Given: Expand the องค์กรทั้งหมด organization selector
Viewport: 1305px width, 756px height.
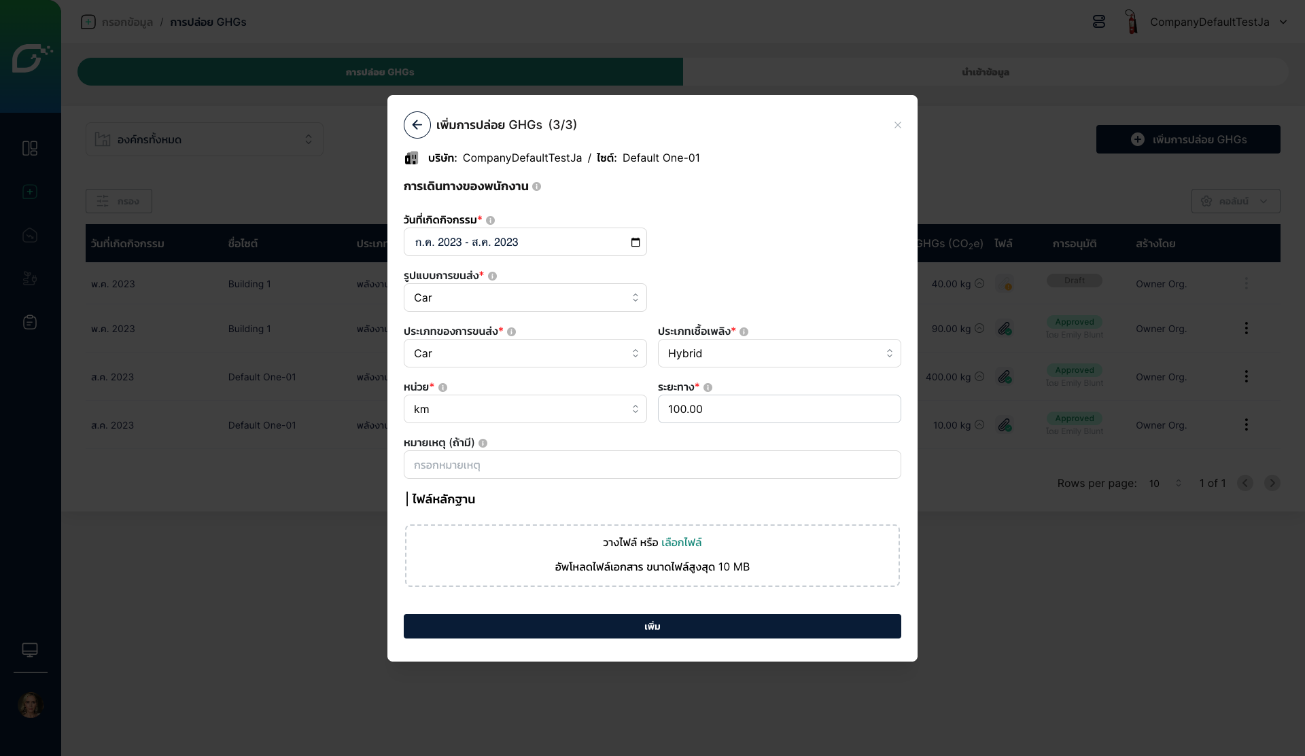Looking at the screenshot, I should [x=204, y=139].
